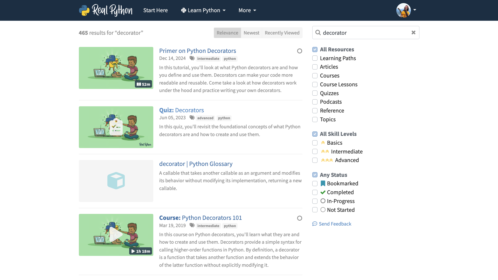The width and height of the screenshot is (498, 280).
Task: Check the Articles resource filter
Action: pos(315,67)
